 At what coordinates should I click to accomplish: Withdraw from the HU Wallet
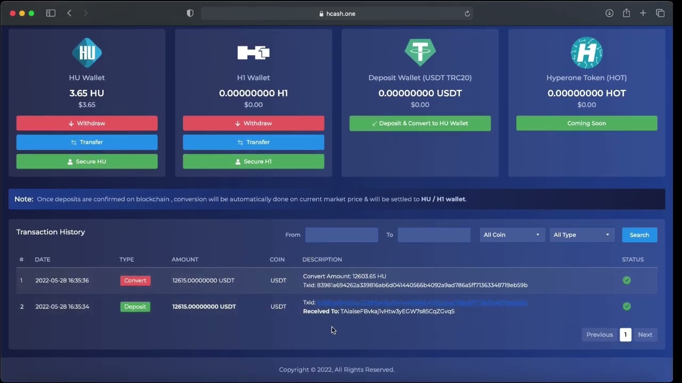(87, 123)
